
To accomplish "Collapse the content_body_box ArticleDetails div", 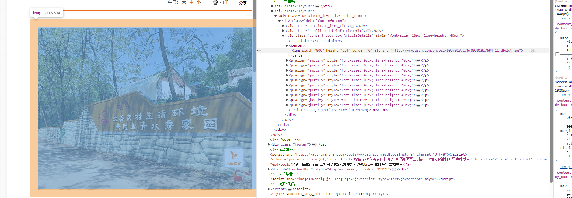I will [x=283, y=36].
